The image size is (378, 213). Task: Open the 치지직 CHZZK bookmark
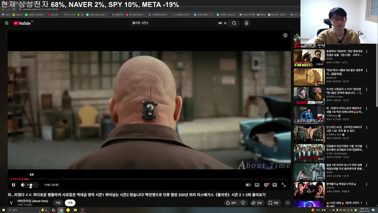(68, 14)
